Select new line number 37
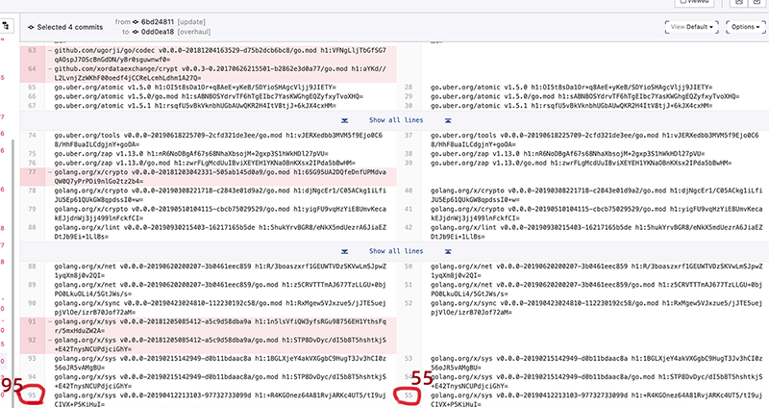769x408 pixels. (x=409, y=135)
